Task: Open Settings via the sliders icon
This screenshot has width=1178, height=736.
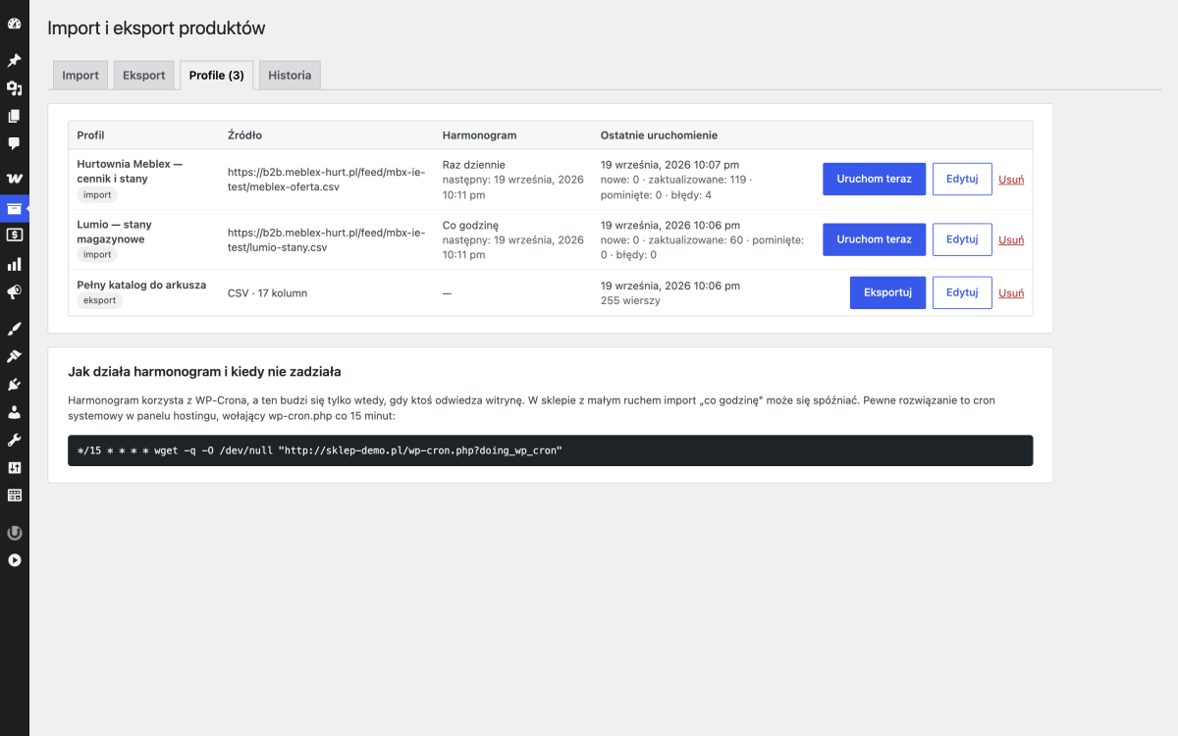Action: coord(15,468)
